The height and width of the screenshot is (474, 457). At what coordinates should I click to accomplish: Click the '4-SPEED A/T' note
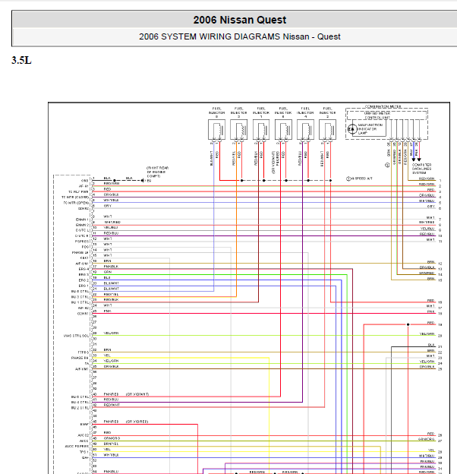pos(361,179)
